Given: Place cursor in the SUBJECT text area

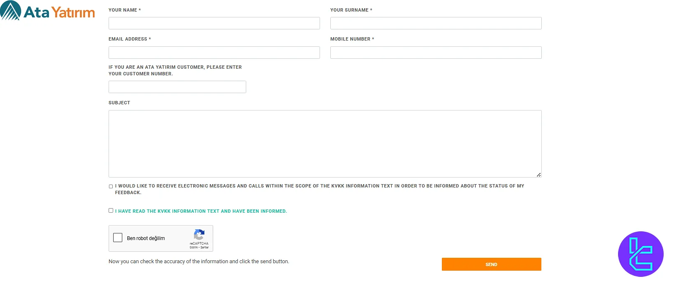Looking at the screenshot, I should (325, 143).
